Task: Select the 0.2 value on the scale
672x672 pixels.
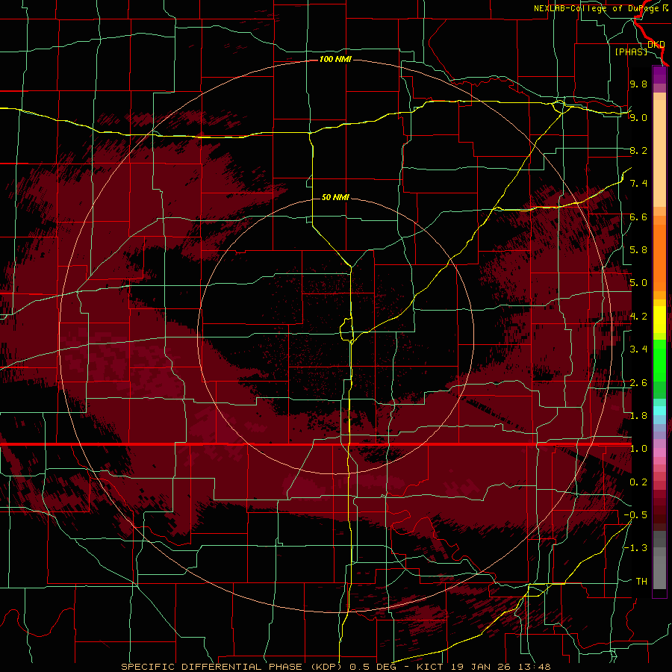Action: point(638,482)
